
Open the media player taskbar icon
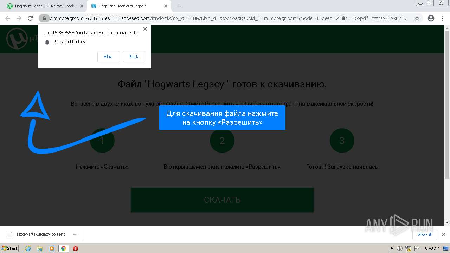click(52, 248)
